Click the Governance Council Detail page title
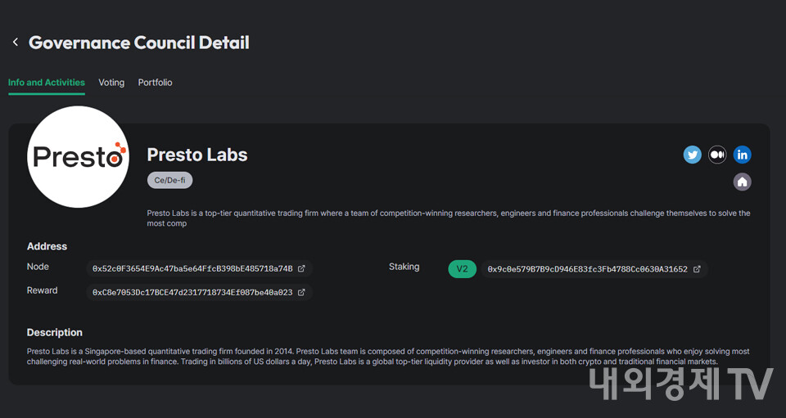This screenshot has width=786, height=418. tap(139, 43)
